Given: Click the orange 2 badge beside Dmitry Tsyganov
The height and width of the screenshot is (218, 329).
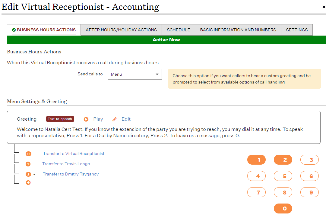Looking at the screenshot, I should 28,174.
